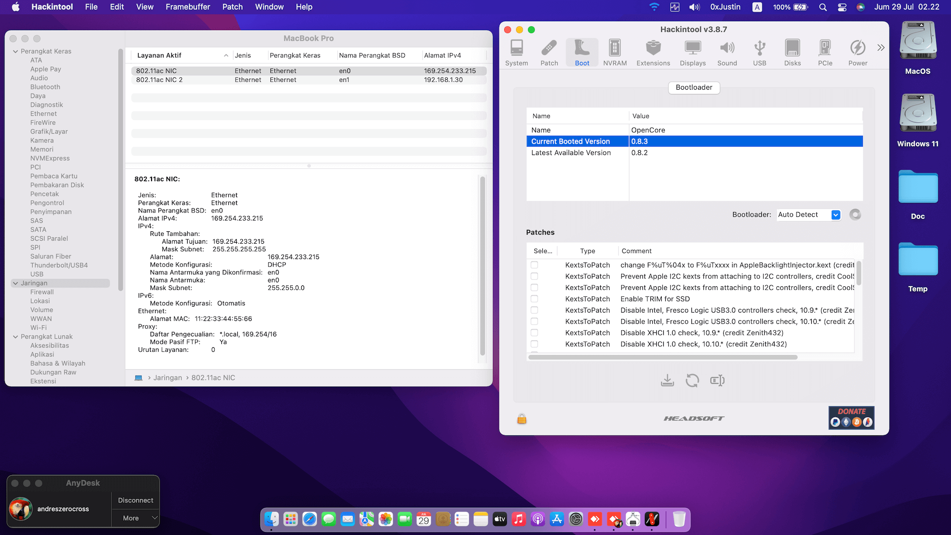The width and height of the screenshot is (951, 535).
Task: Click the patches list vertical scrollbar
Action: pyautogui.click(x=859, y=273)
